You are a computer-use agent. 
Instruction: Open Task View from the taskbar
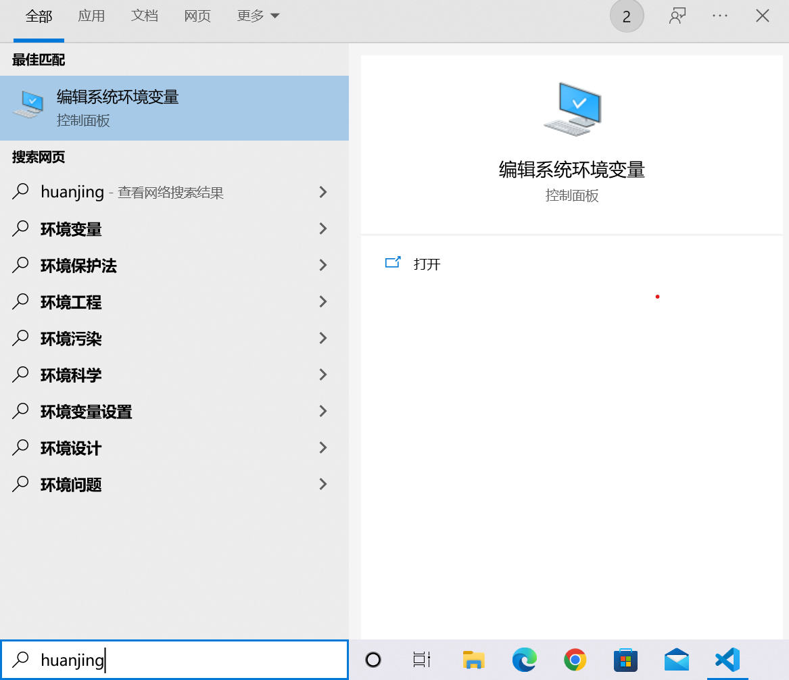click(x=422, y=660)
